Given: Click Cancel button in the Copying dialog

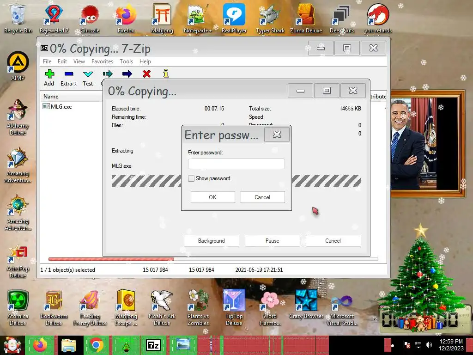Looking at the screenshot, I should [x=333, y=240].
